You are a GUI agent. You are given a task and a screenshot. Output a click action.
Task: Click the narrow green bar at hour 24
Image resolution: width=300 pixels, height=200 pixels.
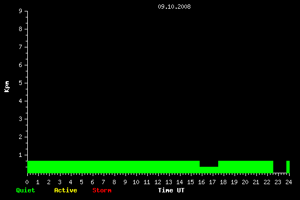click(288, 167)
